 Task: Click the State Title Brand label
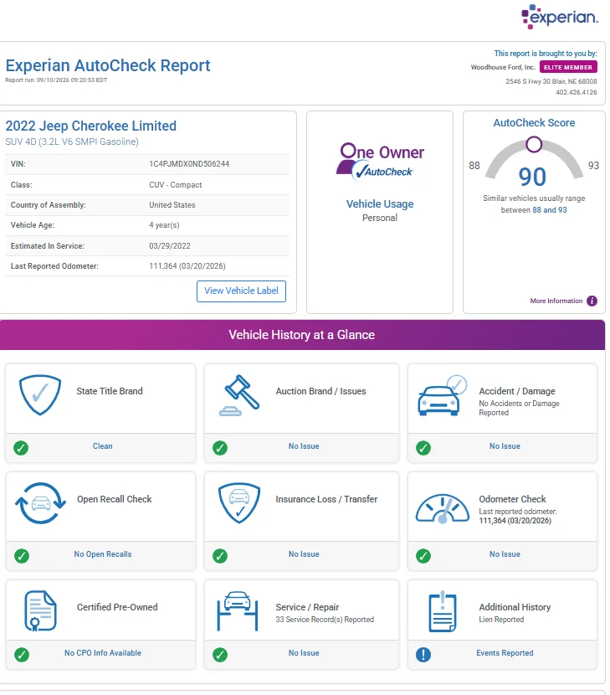tap(110, 391)
